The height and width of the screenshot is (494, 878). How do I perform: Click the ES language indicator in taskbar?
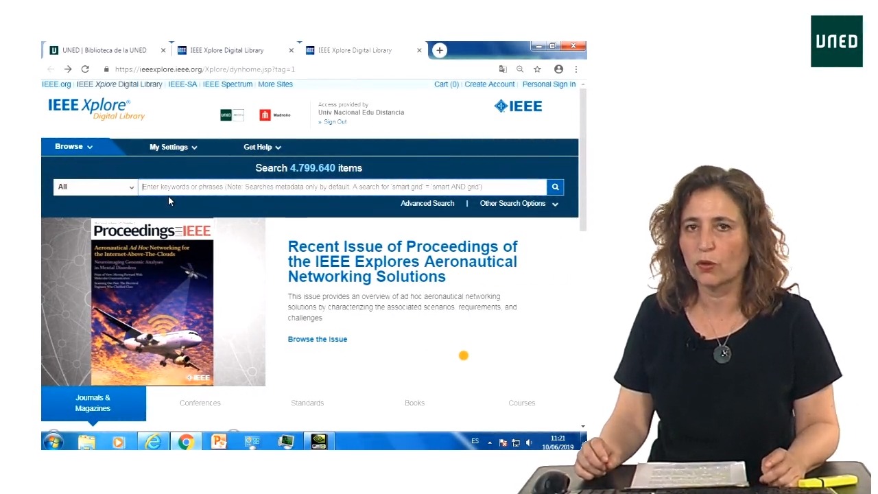click(x=475, y=441)
